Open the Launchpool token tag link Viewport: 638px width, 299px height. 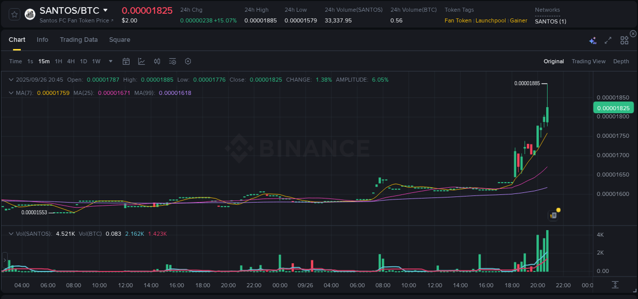(x=490, y=20)
